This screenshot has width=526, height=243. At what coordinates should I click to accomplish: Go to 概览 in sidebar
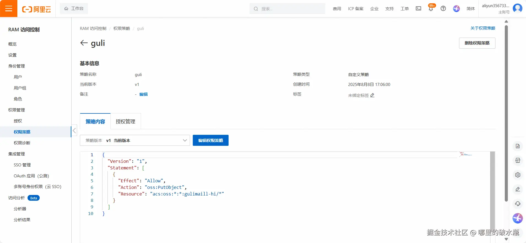pyautogui.click(x=12, y=44)
